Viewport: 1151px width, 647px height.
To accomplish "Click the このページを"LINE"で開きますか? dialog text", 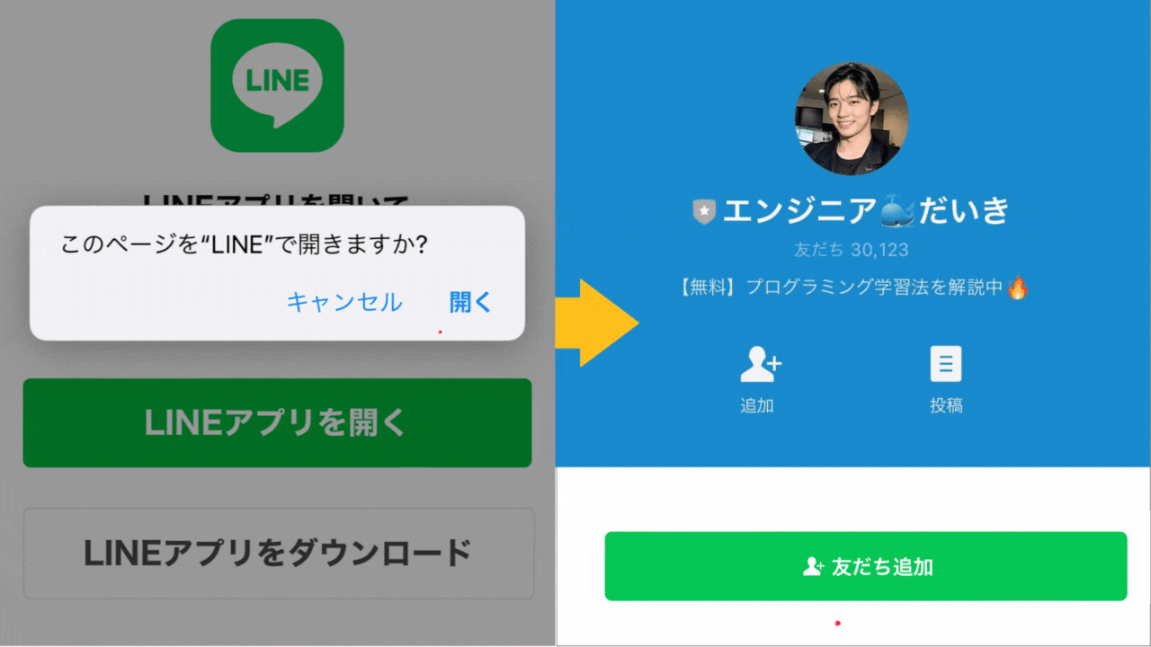I will tap(243, 245).
